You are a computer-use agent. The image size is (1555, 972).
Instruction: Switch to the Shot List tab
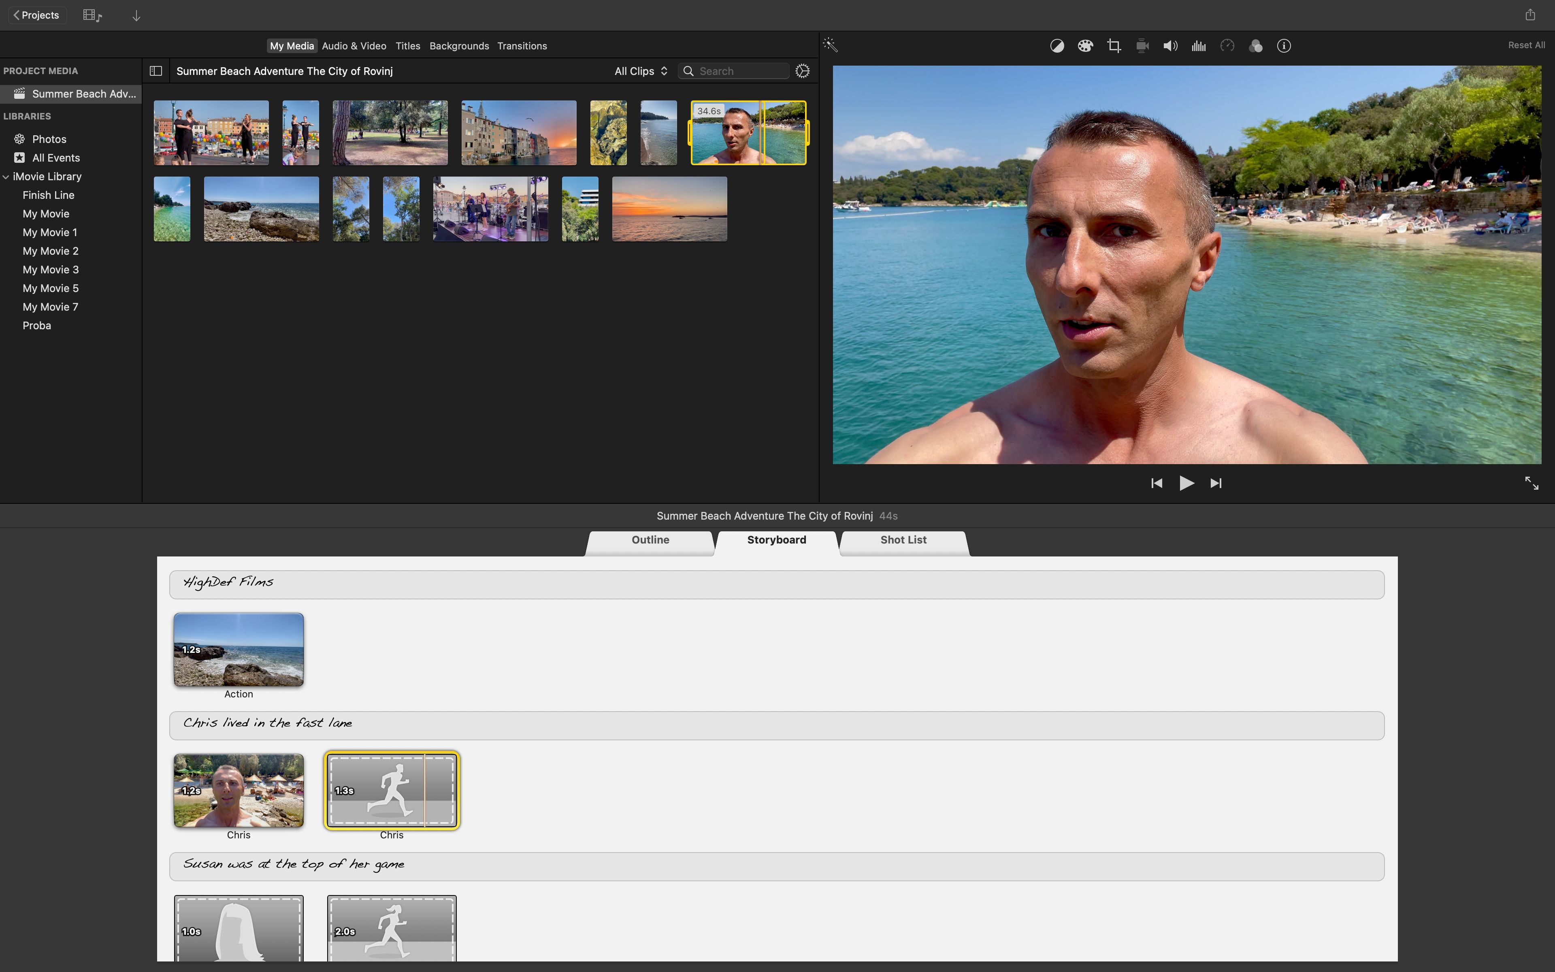[x=903, y=540]
